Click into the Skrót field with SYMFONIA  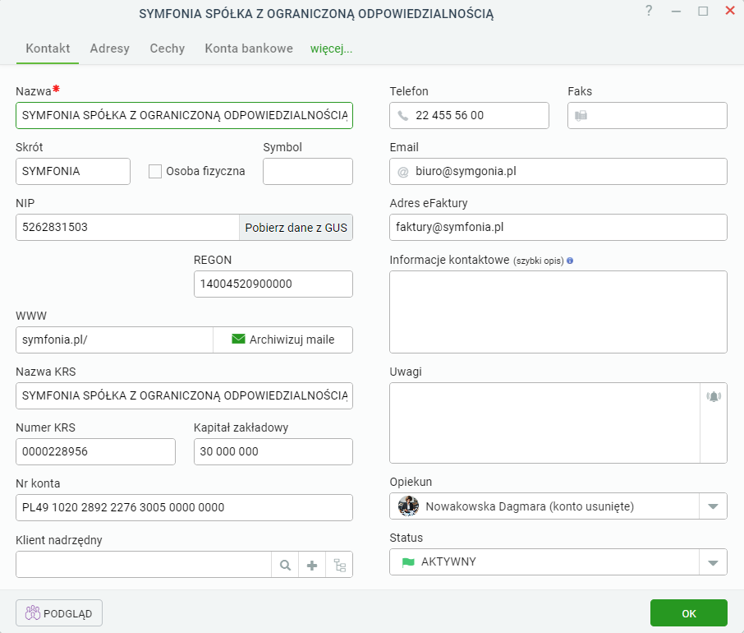(x=73, y=172)
